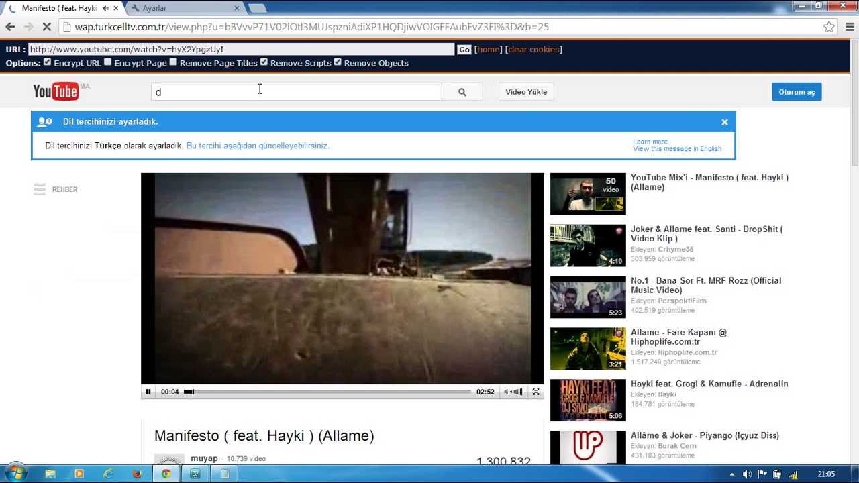Screen dimensions: 859x483
Task: Click the uploader name PerspektiFilm
Action: (682, 301)
